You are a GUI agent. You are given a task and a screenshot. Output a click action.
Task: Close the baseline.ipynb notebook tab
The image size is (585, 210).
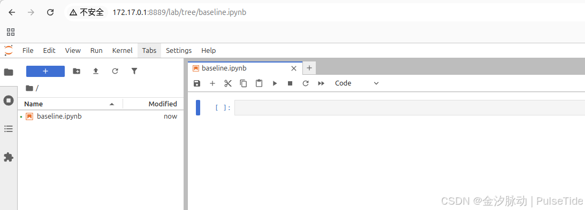coord(294,68)
